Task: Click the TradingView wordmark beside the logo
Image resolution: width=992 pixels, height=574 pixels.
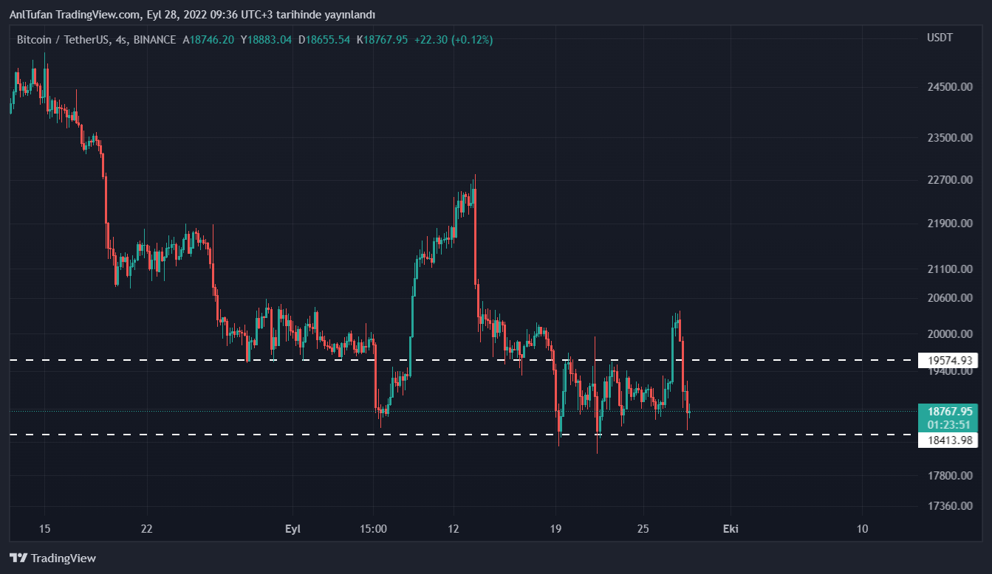Action: (64, 559)
